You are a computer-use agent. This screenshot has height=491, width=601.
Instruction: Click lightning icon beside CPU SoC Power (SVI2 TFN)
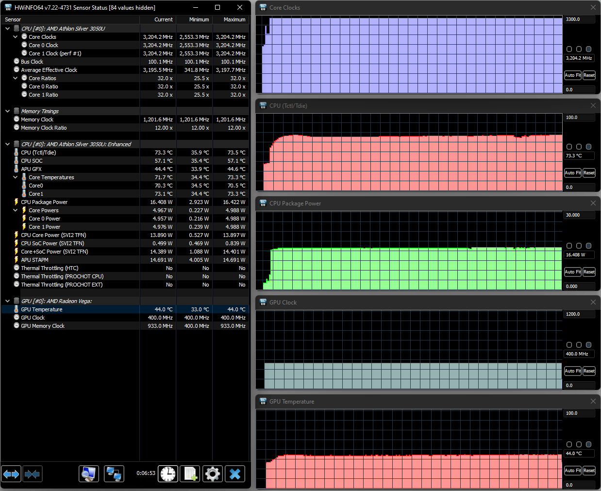click(x=17, y=243)
